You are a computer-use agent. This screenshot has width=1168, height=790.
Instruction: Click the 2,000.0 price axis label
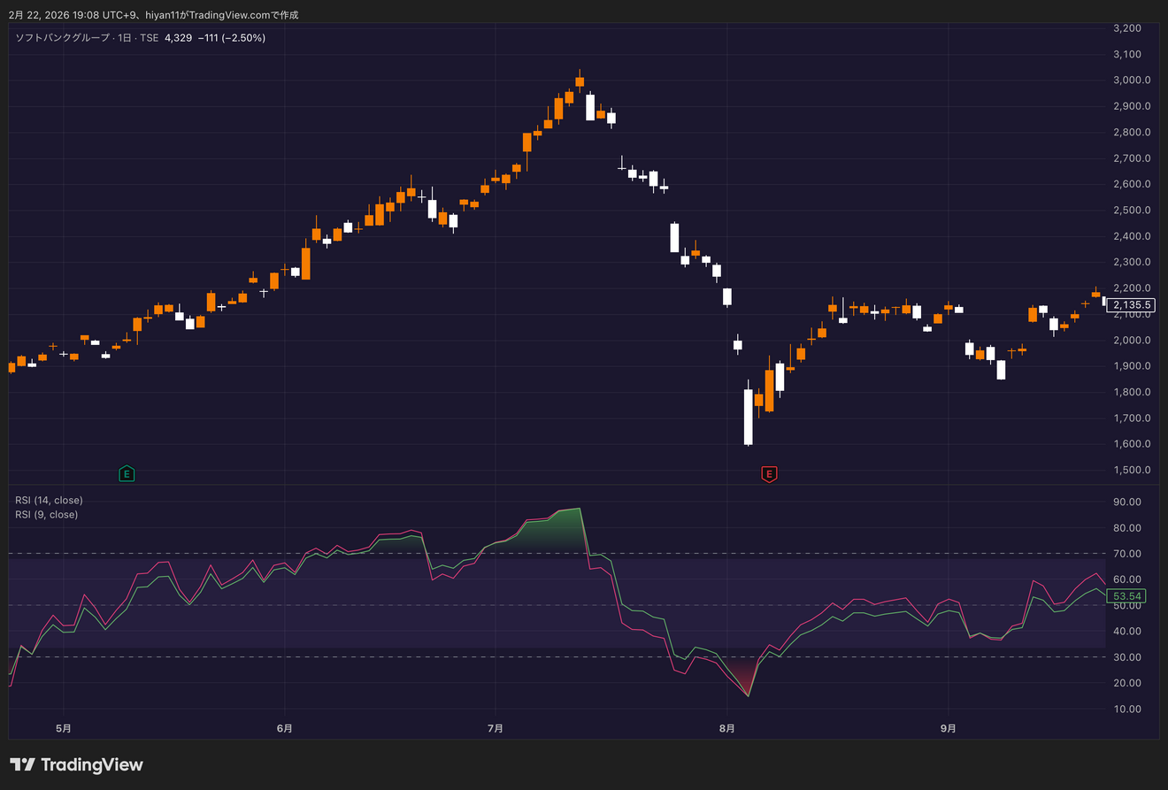pyautogui.click(x=1132, y=341)
